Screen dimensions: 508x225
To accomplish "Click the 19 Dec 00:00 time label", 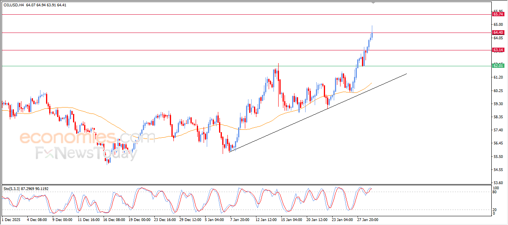I will coord(140,219).
